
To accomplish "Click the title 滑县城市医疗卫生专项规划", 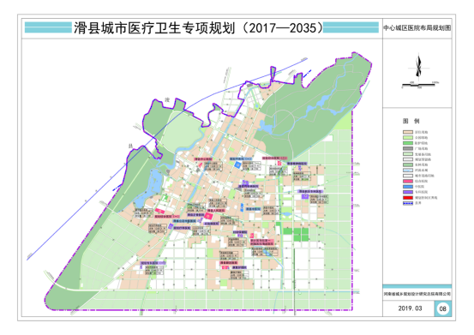I will [x=154, y=27].
